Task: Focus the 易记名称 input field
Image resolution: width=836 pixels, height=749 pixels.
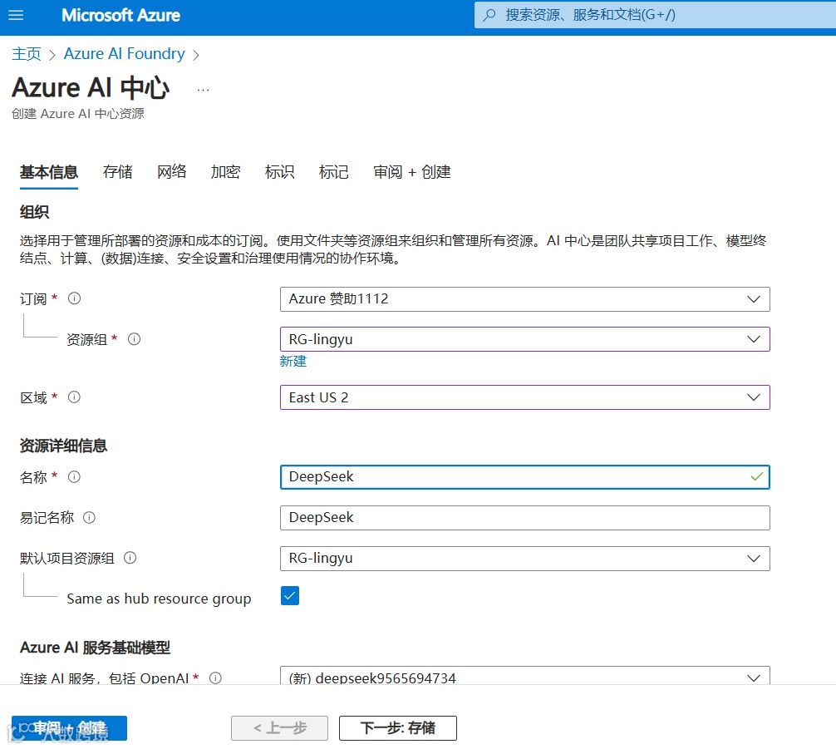Action: coord(524,517)
